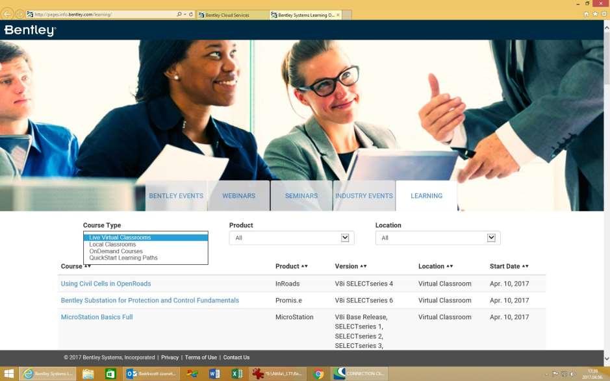The width and height of the screenshot is (610, 381).
Task: Open the Word taskbar icon
Action: click(x=214, y=374)
